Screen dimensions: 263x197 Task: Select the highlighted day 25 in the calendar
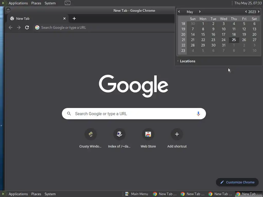(234, 40)
